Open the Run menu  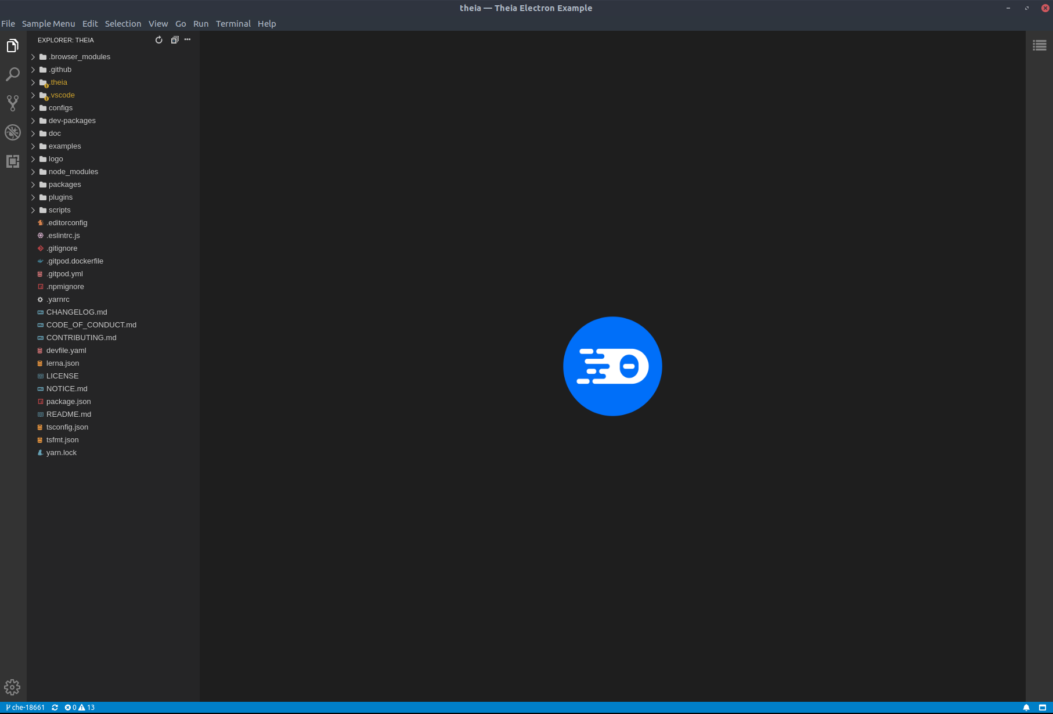pos(201,24)
